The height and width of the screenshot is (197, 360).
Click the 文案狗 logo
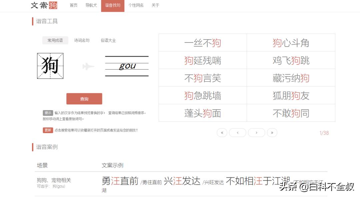pos(44,5)
